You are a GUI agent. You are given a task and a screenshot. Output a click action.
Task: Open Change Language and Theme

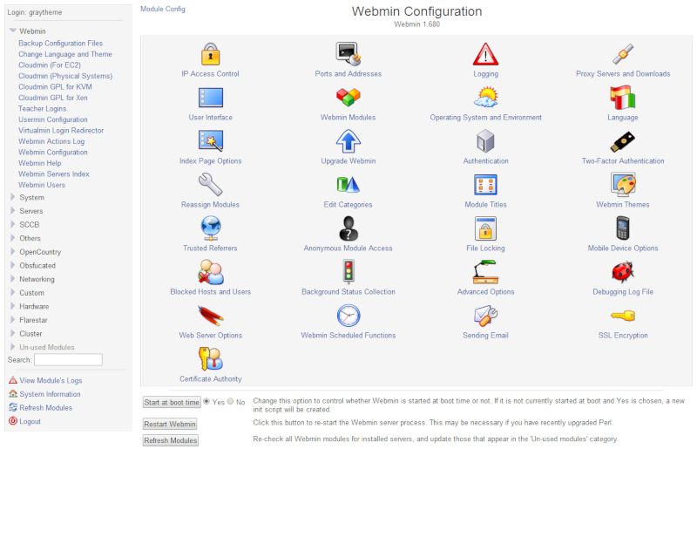[64, 54]
